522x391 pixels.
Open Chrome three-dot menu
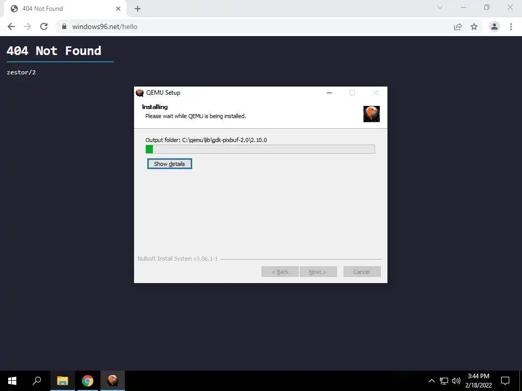pos(511,26)
